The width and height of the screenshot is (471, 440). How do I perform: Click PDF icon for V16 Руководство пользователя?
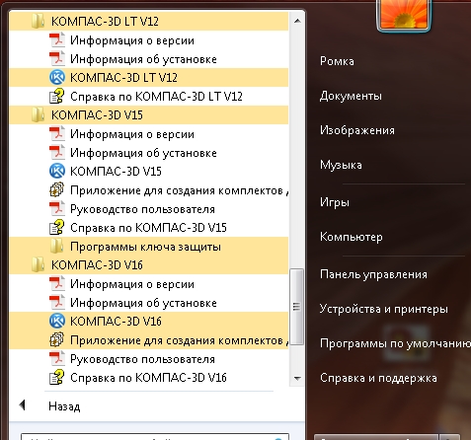[57, 359]
